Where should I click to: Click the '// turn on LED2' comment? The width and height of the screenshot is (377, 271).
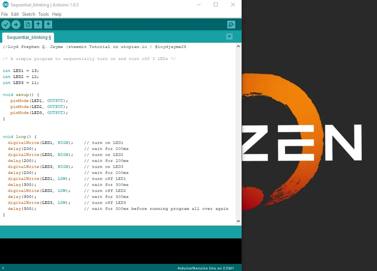click(104, 155)
